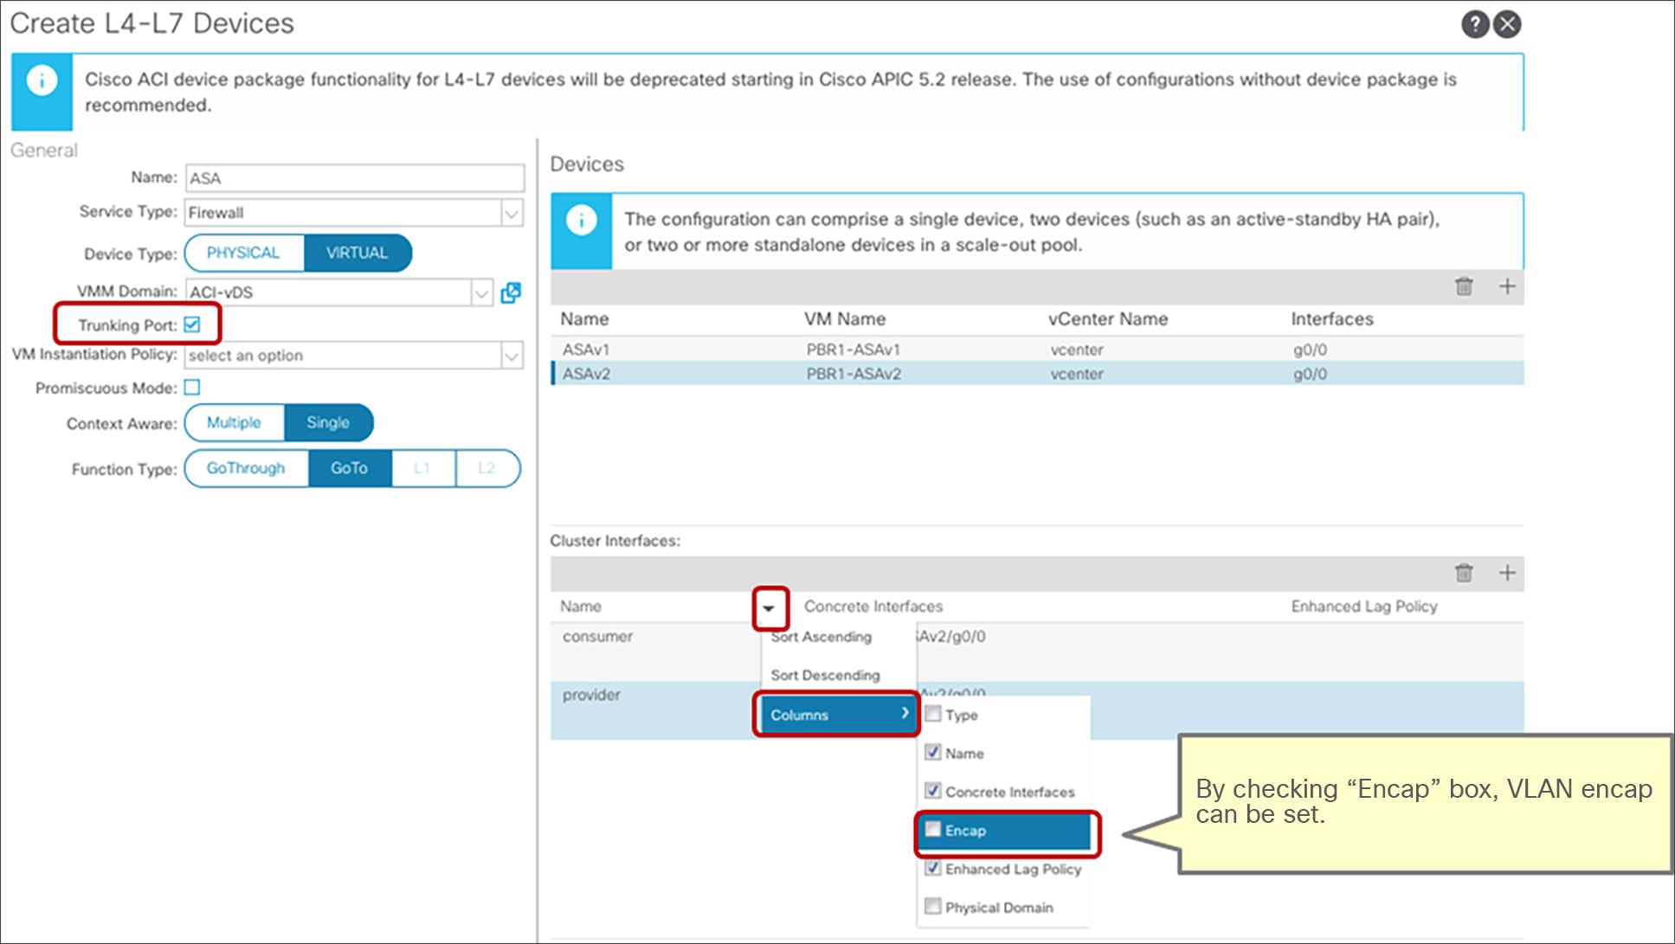Choose Sort Descending from the menu
Image resolution: width=1675 pixels, height=944 pixels.
825,675
